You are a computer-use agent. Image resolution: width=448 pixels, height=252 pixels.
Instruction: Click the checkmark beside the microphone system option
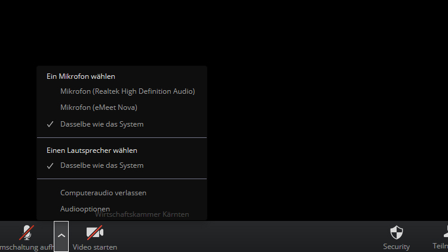[x=50, y=124]
